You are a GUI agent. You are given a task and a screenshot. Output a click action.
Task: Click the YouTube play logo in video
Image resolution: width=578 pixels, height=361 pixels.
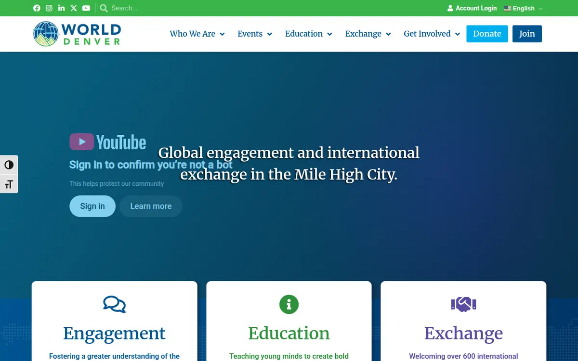pos(82,142)
